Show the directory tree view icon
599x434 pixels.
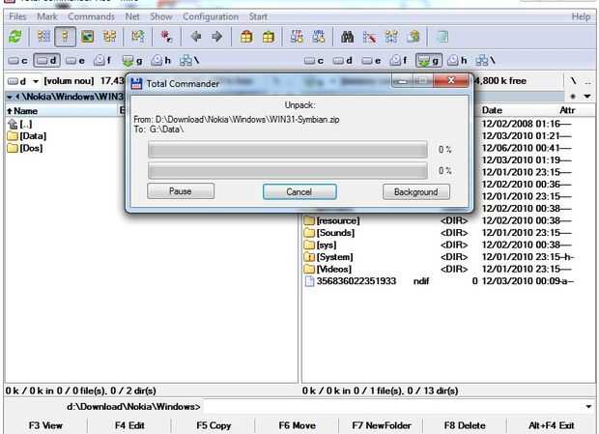click(x=109, y=37)
